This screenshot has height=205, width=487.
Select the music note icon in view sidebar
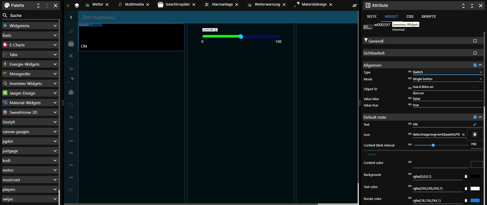coord(71,31)
